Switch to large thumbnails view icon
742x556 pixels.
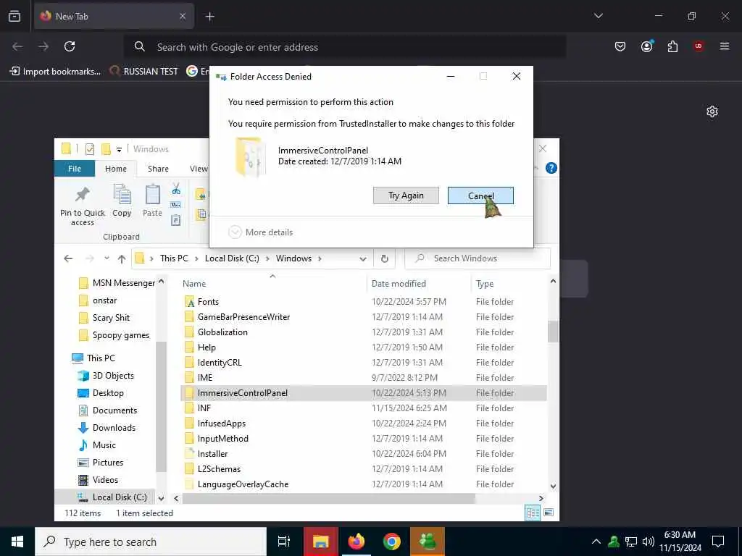pyautogui.click(x=549, y=513)
